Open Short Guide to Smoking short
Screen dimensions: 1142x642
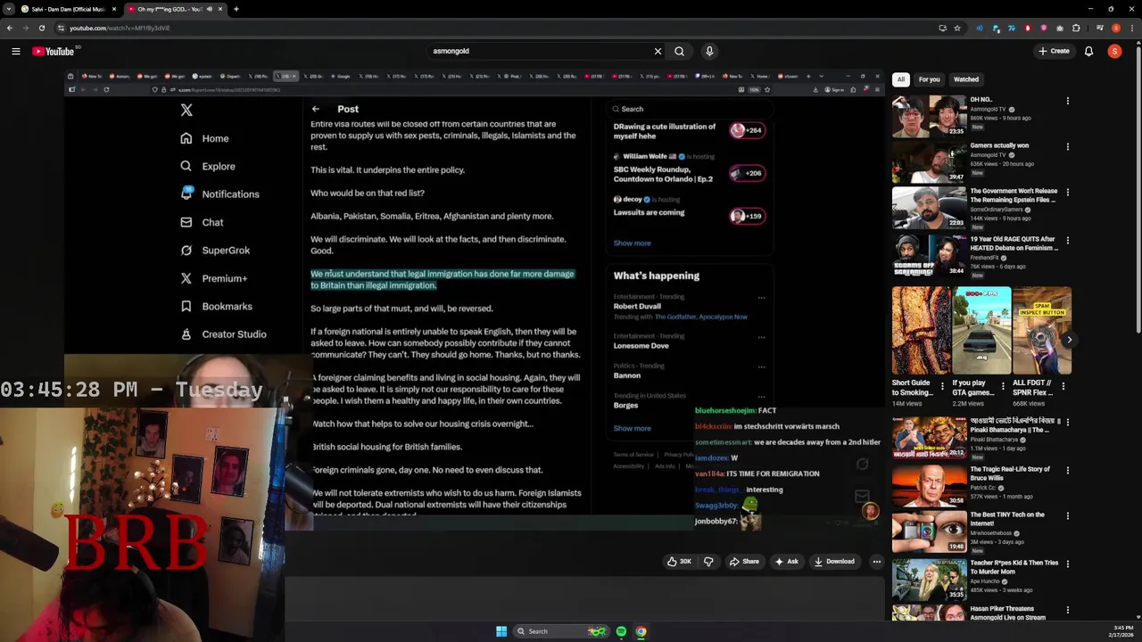(x=922, y=330)
